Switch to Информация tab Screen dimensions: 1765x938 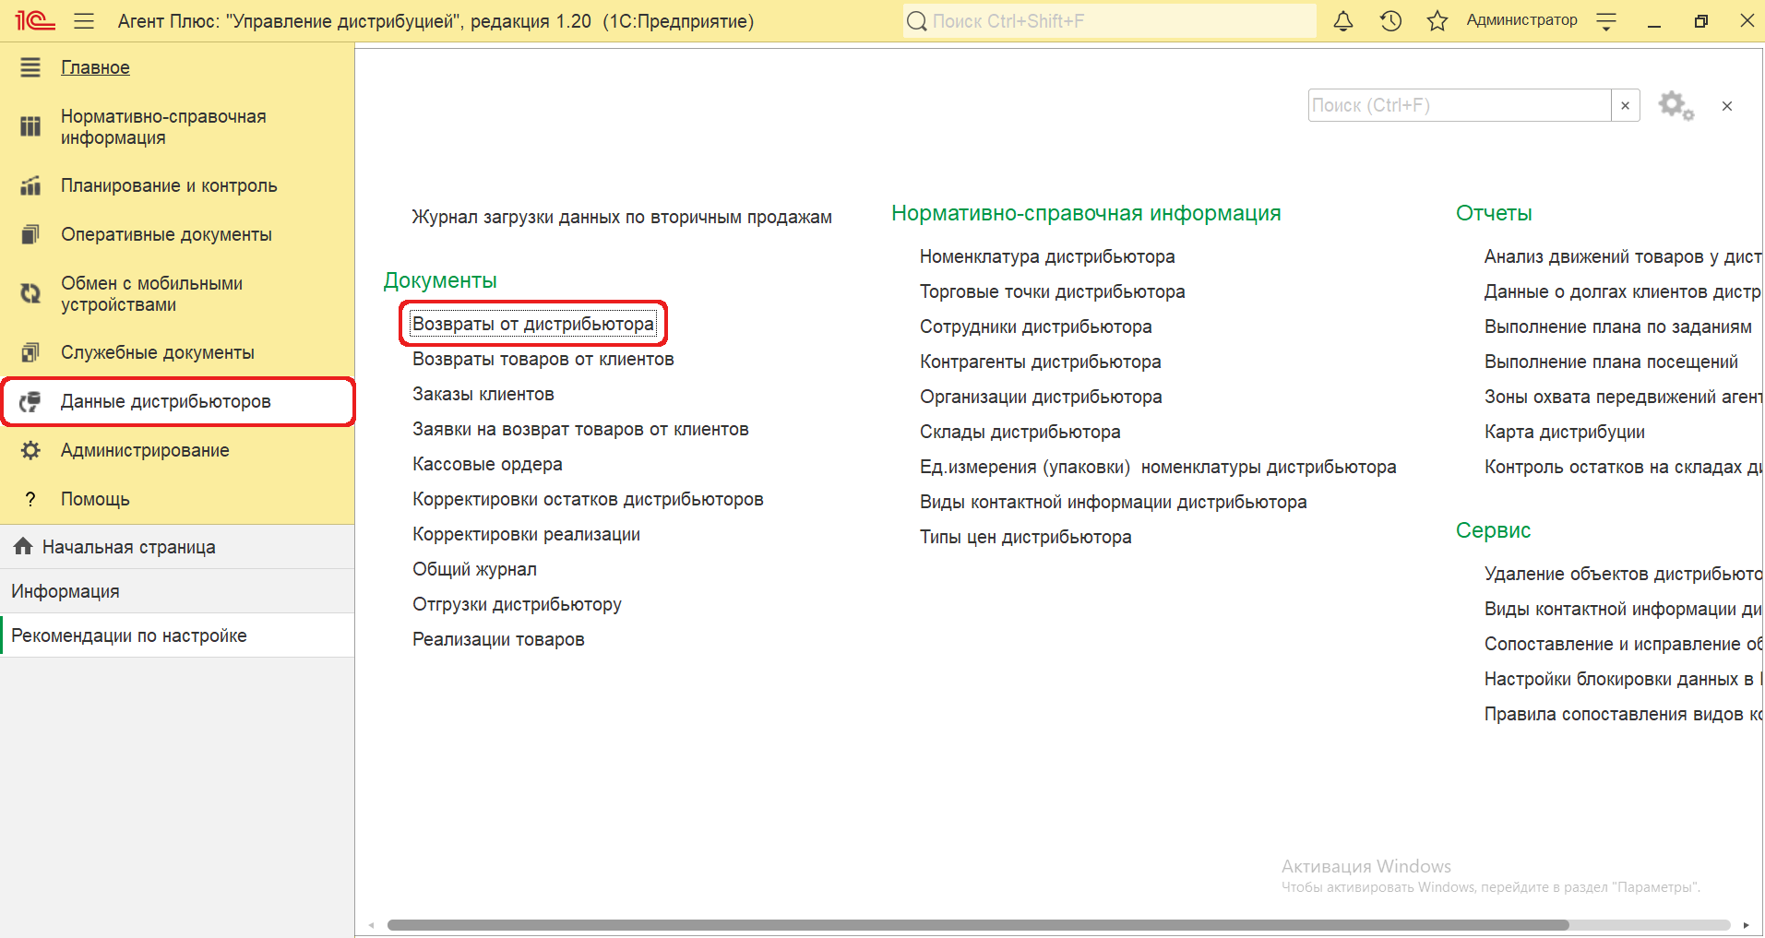[x=177, y=591]
